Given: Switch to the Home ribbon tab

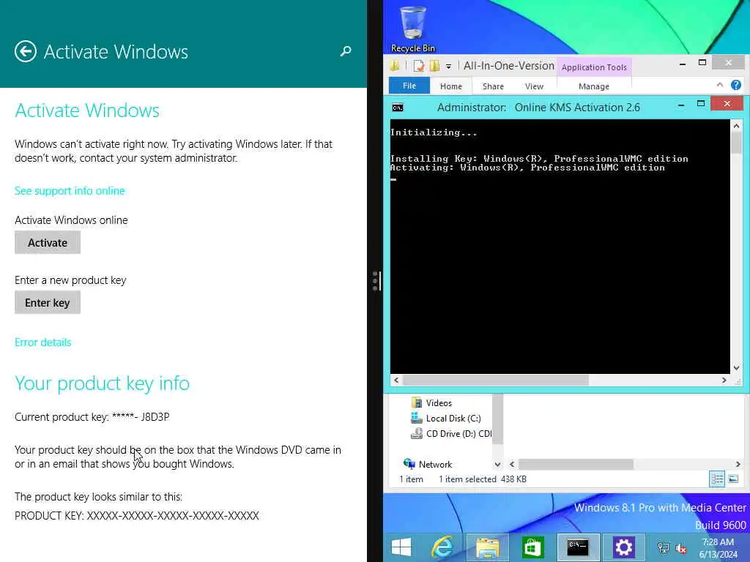Looking at the screenshot, I should (451, 86).
